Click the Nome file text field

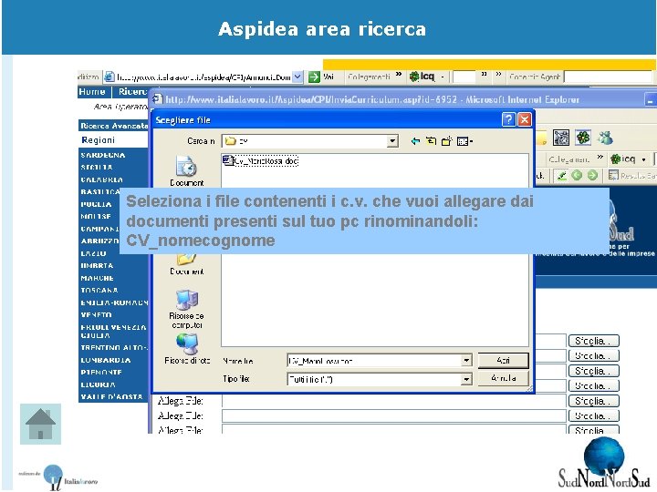[x=374, y=360]
